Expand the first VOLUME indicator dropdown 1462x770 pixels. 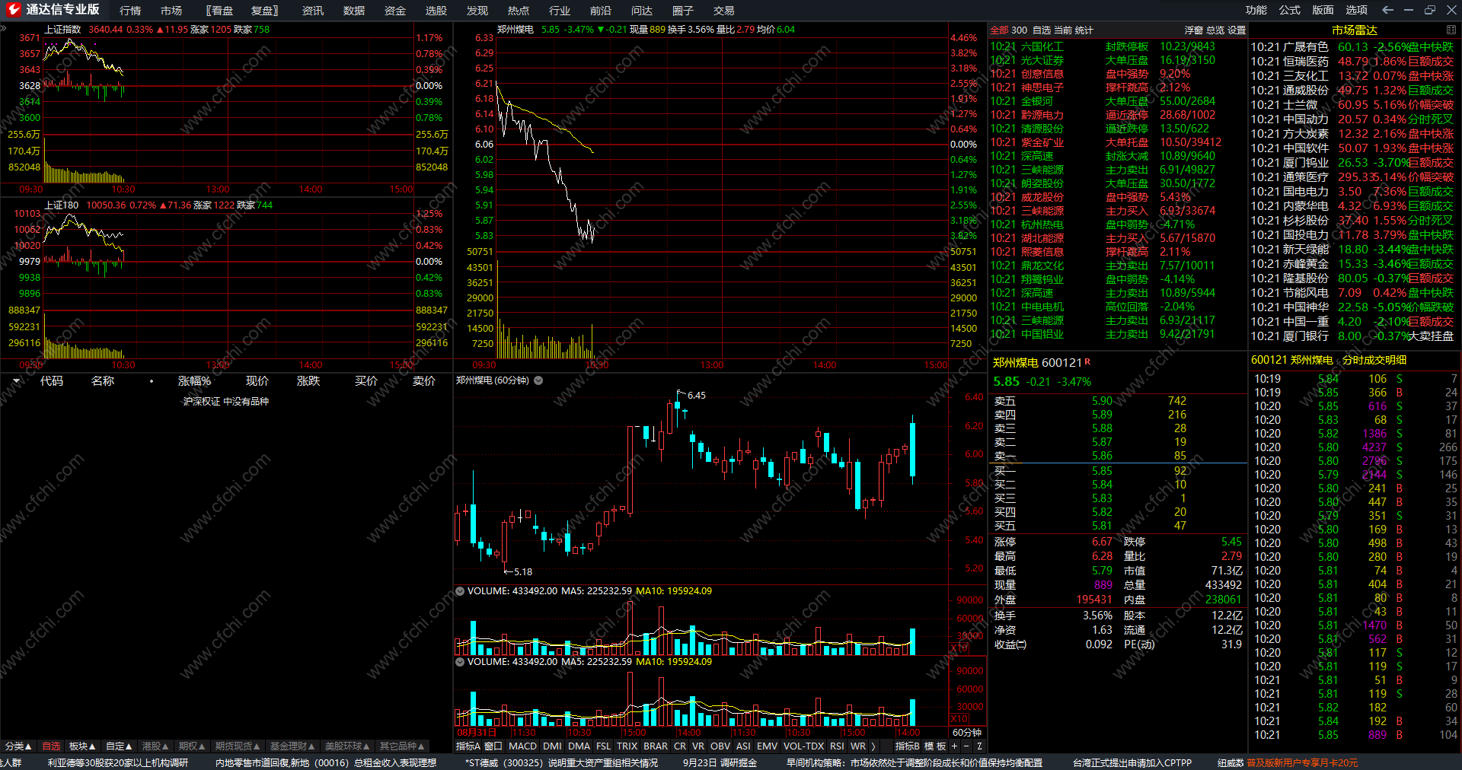coord(460,590)
